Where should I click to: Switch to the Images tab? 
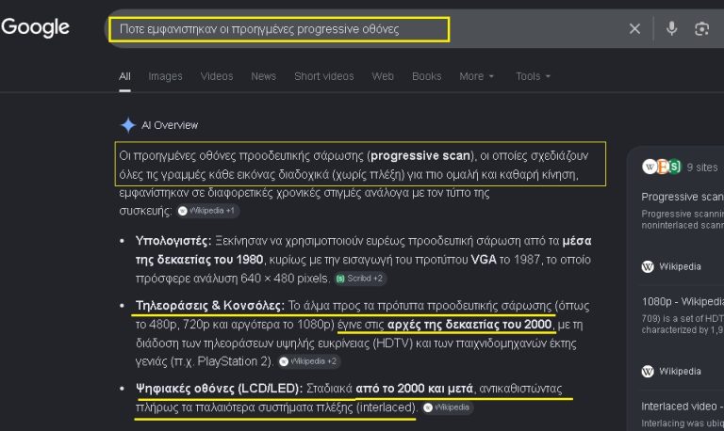click(165, 76)
